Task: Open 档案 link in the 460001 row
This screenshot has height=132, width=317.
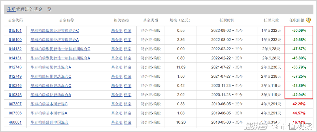Action: [128, 122]
